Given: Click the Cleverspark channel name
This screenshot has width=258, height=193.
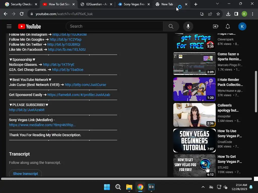Looking at the screenshot, I should 225,39.
